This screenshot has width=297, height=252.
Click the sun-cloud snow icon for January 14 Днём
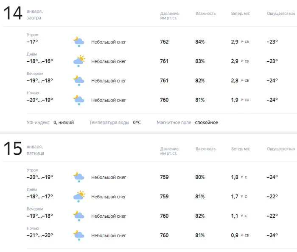(78, 61)
